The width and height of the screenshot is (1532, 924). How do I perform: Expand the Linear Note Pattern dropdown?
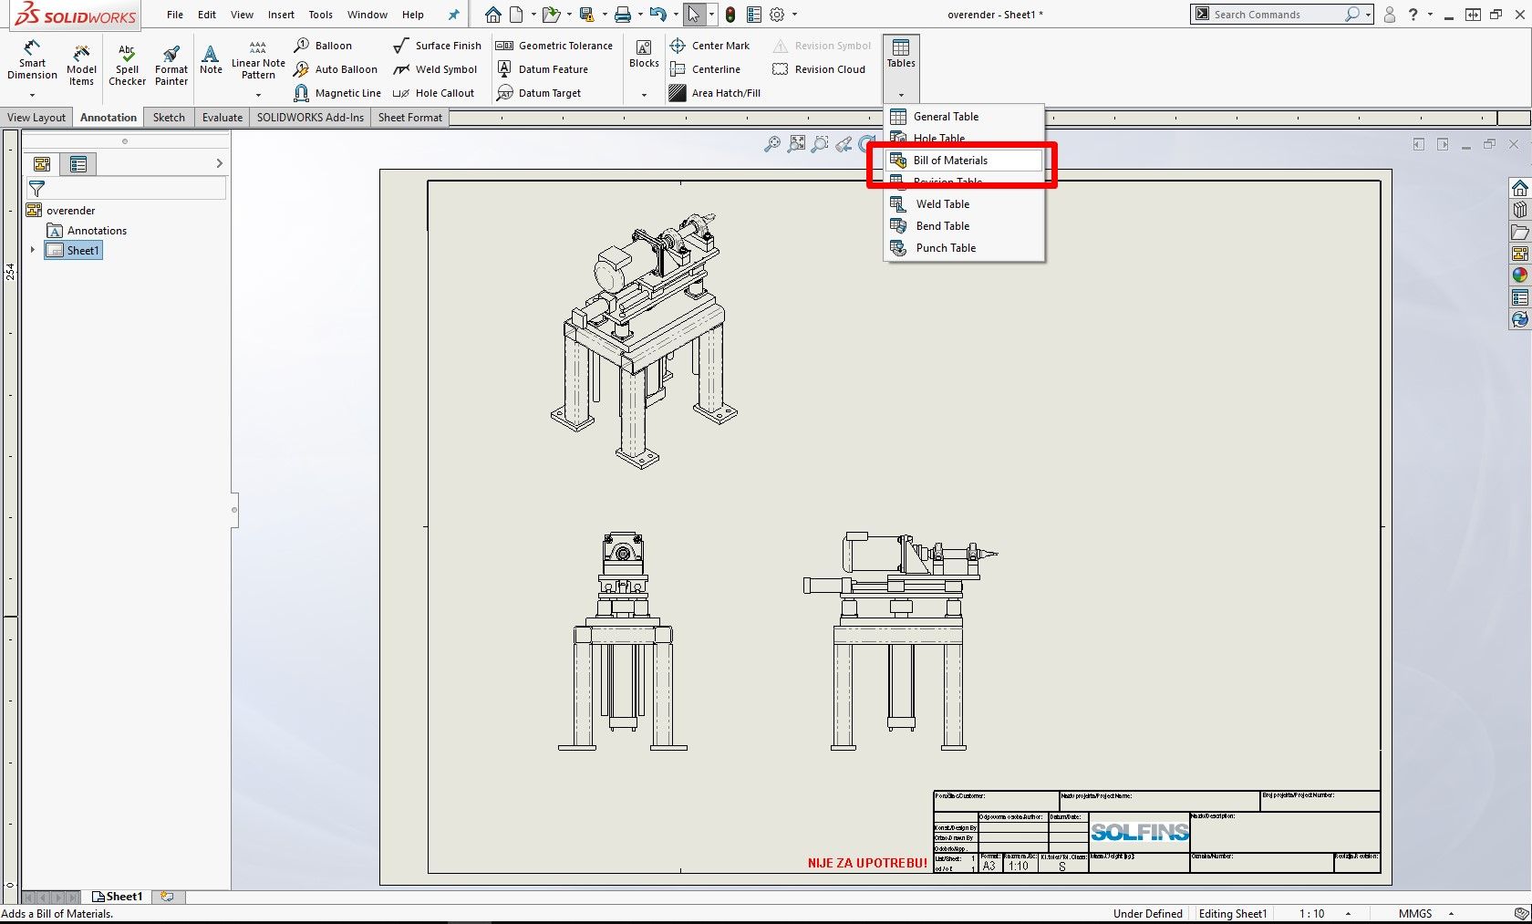tap(258, 95)
